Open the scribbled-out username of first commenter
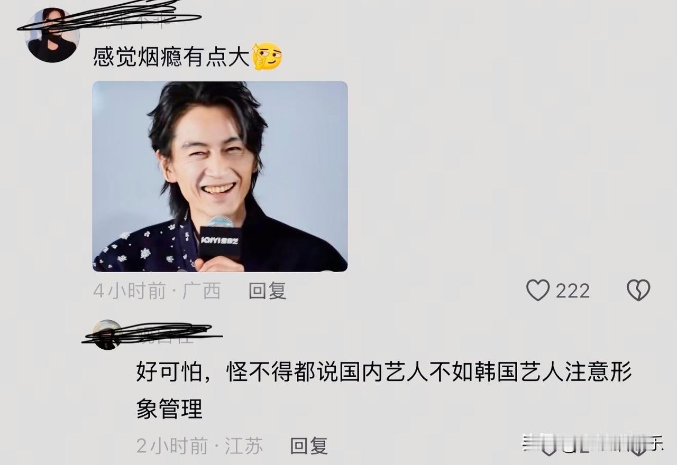Image resolution: width=677 pixels, height=465 pixels. (127, 20)
